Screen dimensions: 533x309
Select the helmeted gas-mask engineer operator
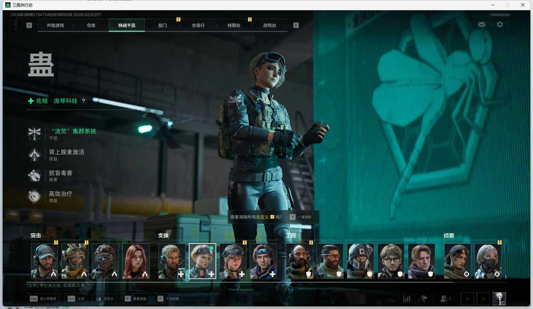click(x=361, y=261)
